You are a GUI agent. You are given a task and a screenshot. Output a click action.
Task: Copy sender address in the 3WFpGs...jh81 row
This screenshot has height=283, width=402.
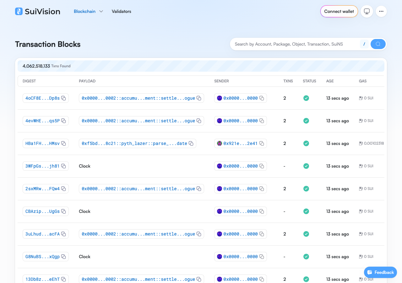[x=262, y=166]
